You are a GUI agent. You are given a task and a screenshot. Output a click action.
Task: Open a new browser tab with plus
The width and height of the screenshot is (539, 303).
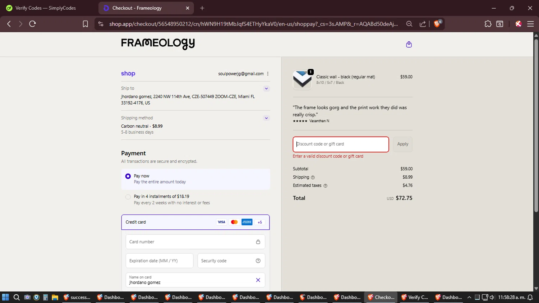(202, 8)
